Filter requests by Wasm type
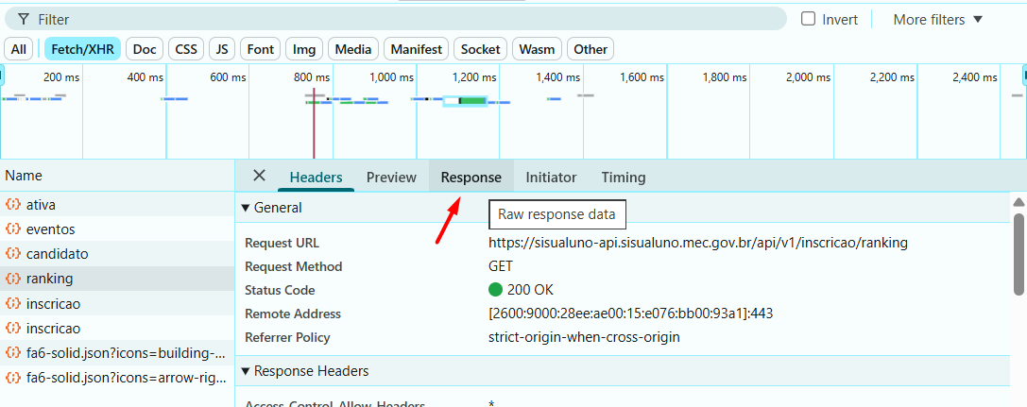1027x407 pixels. click(537, 49)
